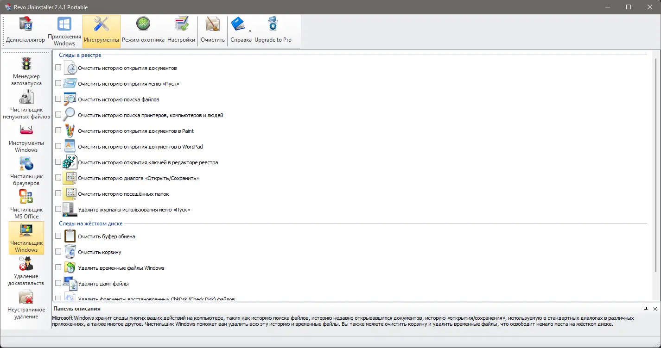This screenshot has height=348, width=661.
Task: Click the folder icon beside «Очистить историю посещённых папок»
Action: click(70, 194)
